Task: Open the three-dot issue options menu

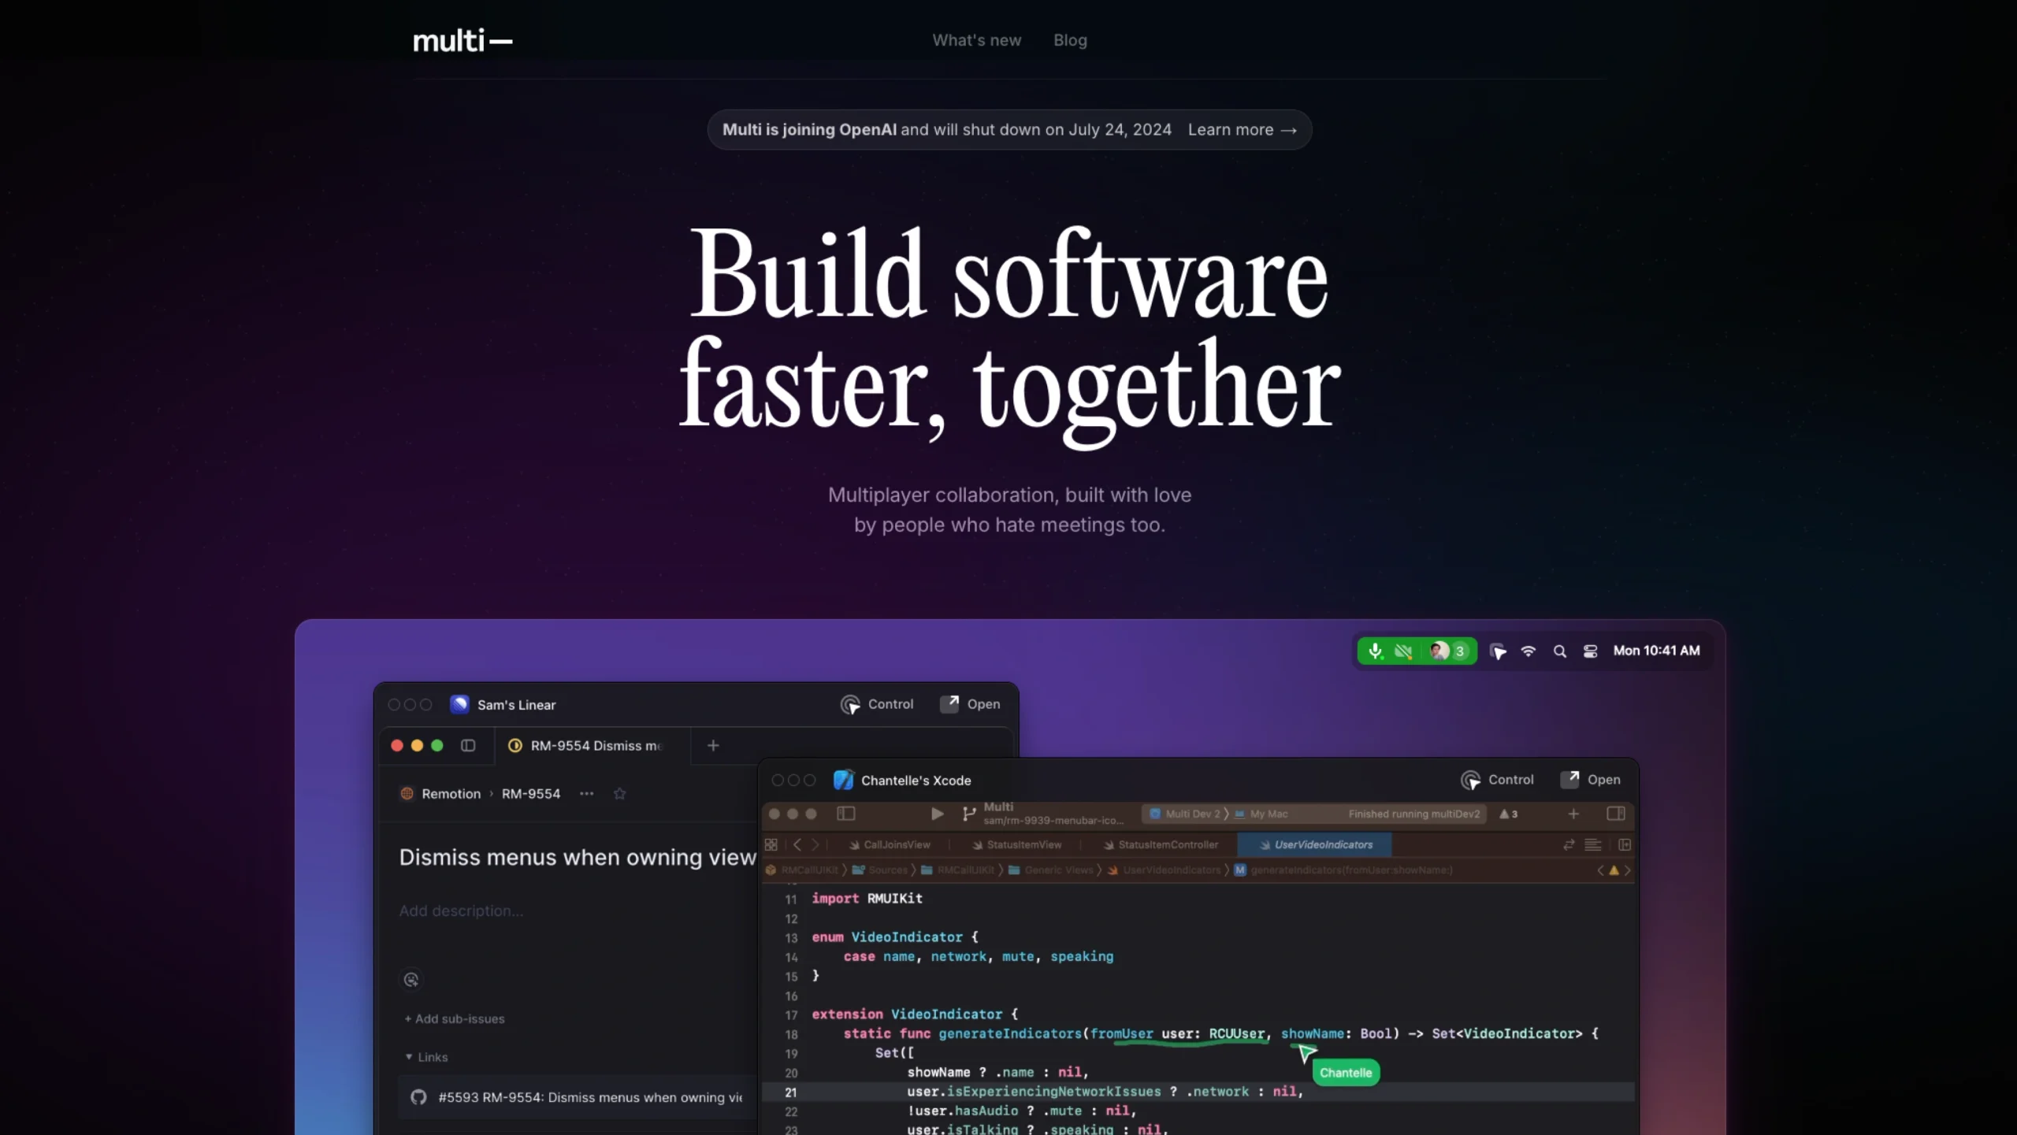Action: coord(587,794)
